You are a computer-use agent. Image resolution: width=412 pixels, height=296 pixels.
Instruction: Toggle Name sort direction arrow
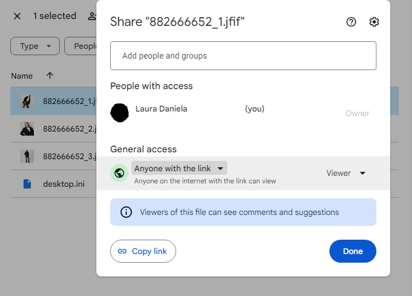(50, 76)
